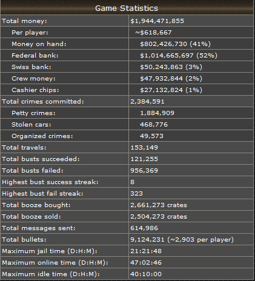The height and width of the screenshot is (281, 255).
Task: Select the Total booze bought crates value
Action: point(159,205)
